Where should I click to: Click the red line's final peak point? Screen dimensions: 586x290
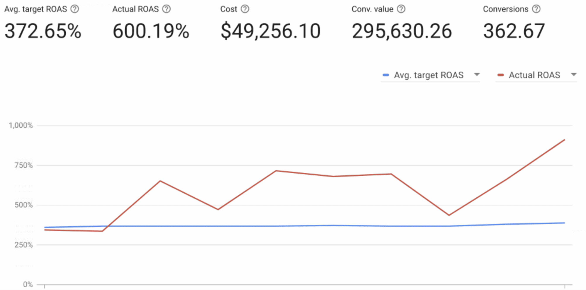[564, 140]
